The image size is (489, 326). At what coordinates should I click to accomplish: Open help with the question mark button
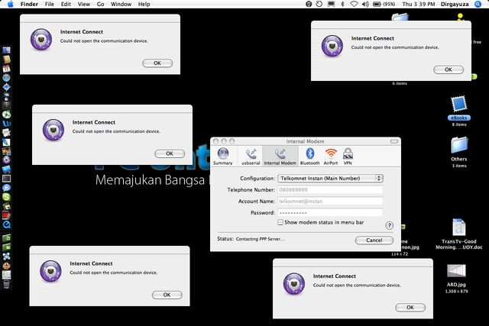click(x=389, y=225)
